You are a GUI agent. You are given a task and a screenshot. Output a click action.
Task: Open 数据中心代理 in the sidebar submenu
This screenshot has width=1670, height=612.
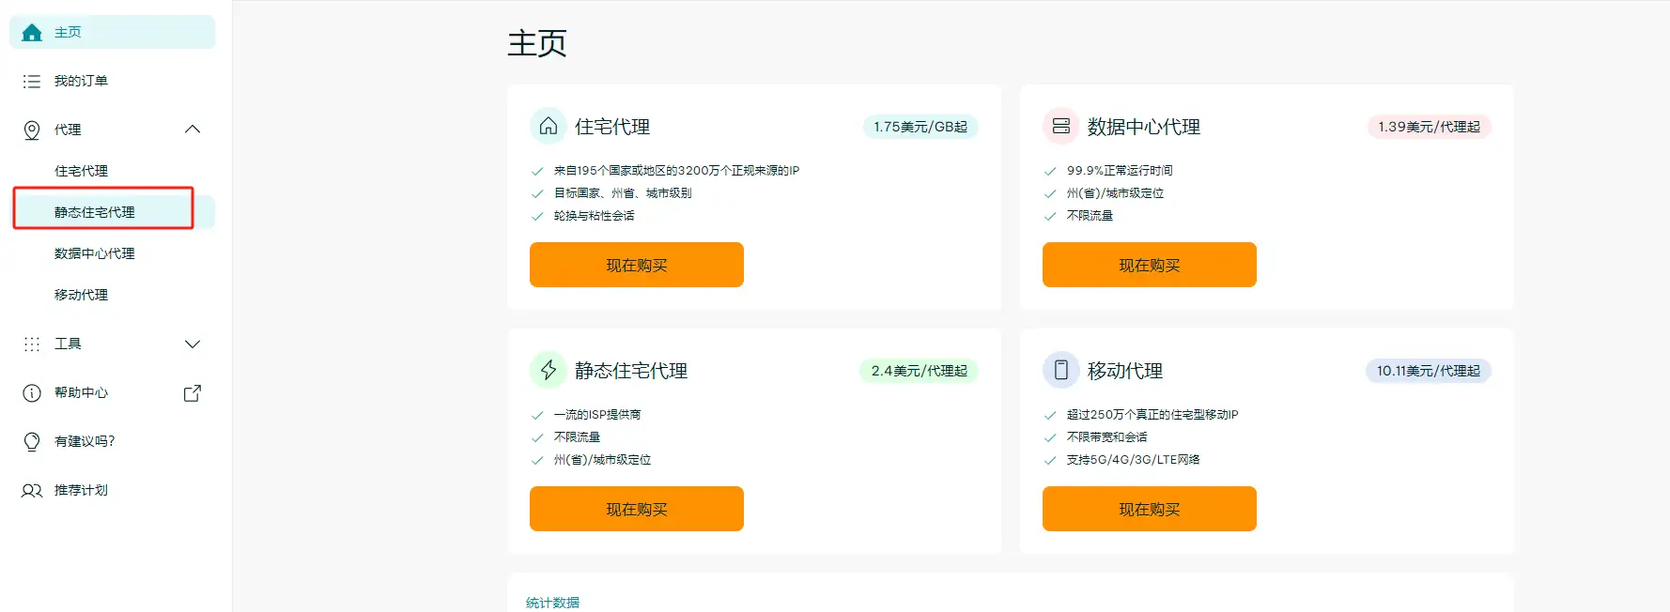coord(94,253)
